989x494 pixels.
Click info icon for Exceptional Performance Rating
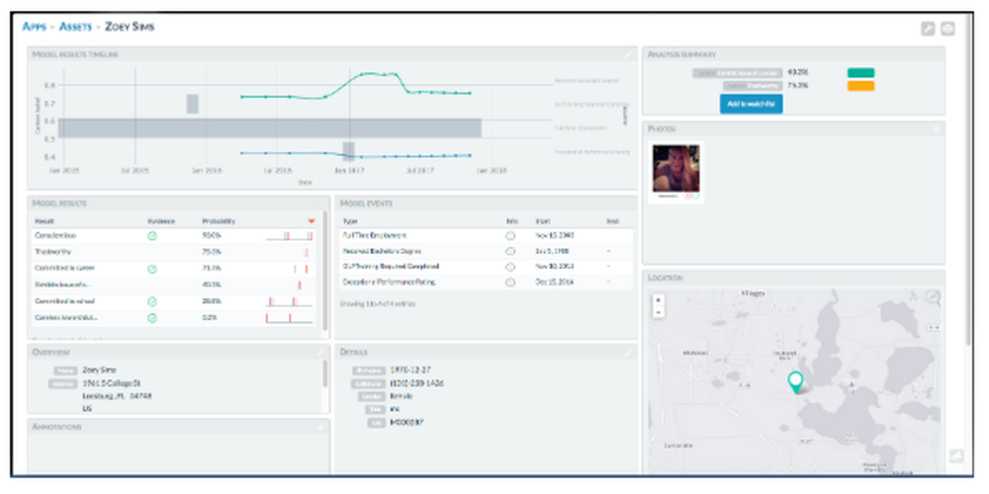[510, 283]
